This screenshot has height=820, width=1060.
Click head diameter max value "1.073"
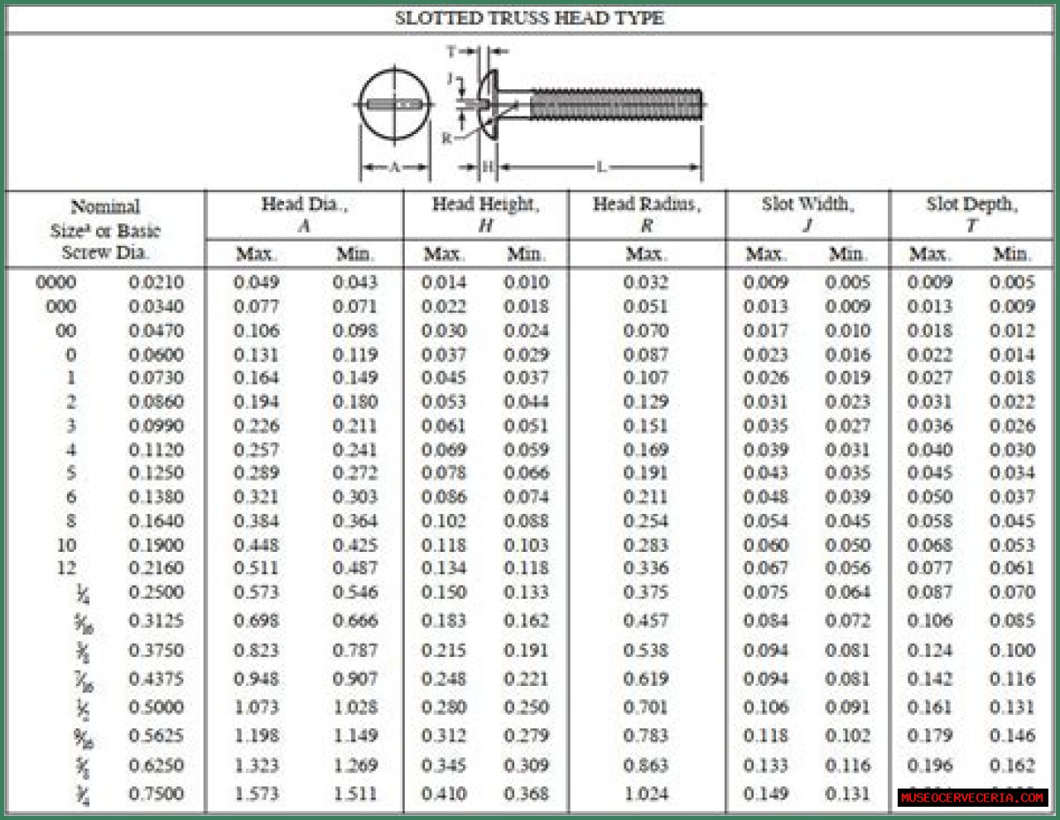(x=256, y=707)
